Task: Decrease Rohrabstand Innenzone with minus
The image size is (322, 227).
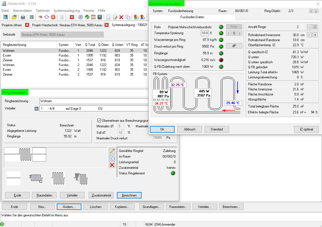Action: point(309,35)
